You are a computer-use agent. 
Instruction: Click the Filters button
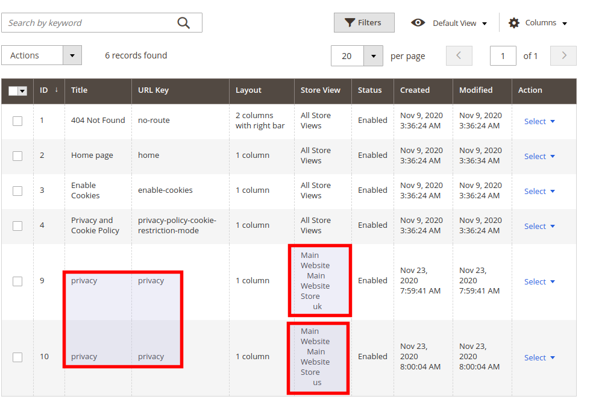pyautogui.click(x=364, y=22)
